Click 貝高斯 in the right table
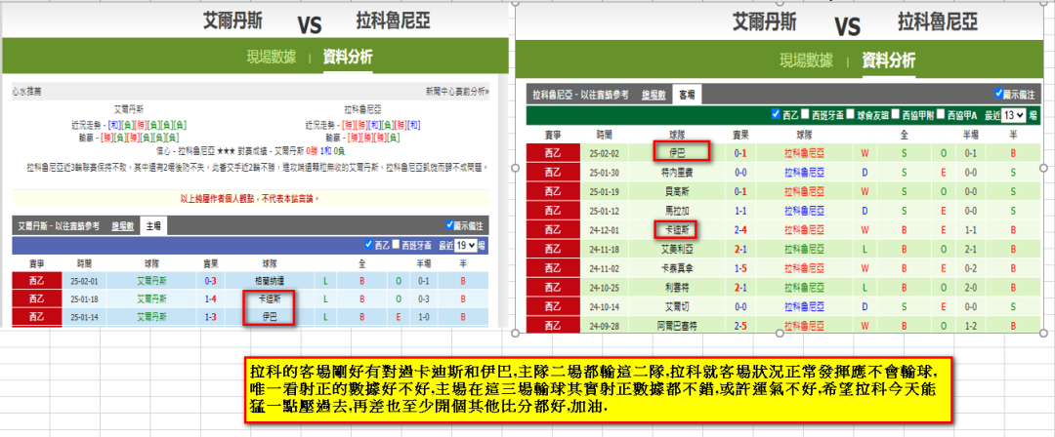Screen dimensions: 1055x437 [x=675, y=191]
